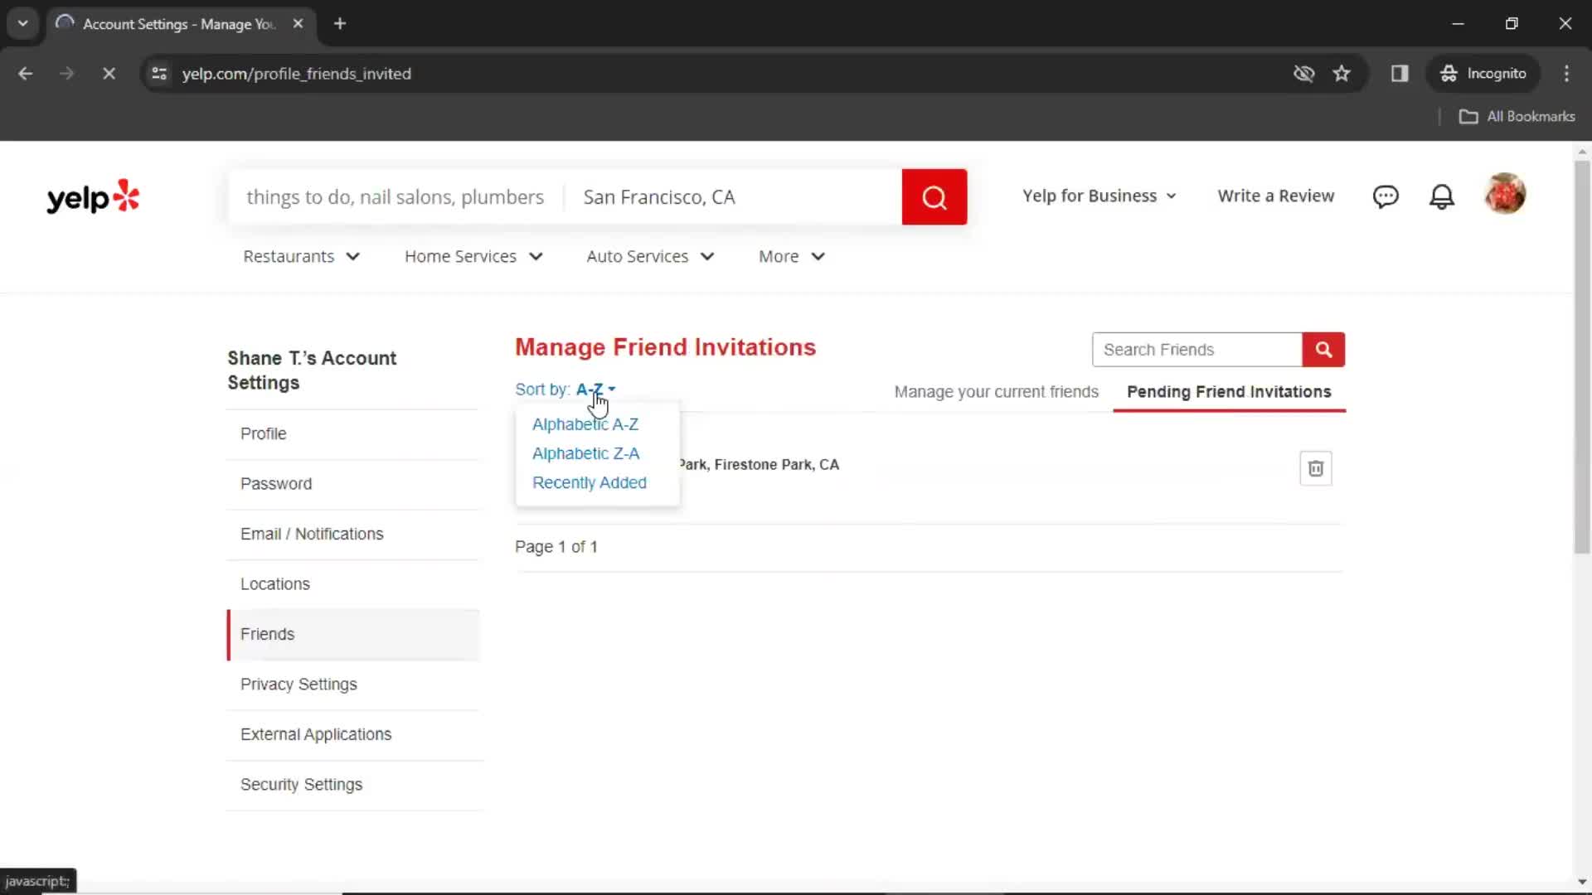Image resolution: width=1592 pixels, height=895 pixels.
Task: Select Alphabetic Z-A sort option
Action: pyautogui.click(x=585, y=453)
